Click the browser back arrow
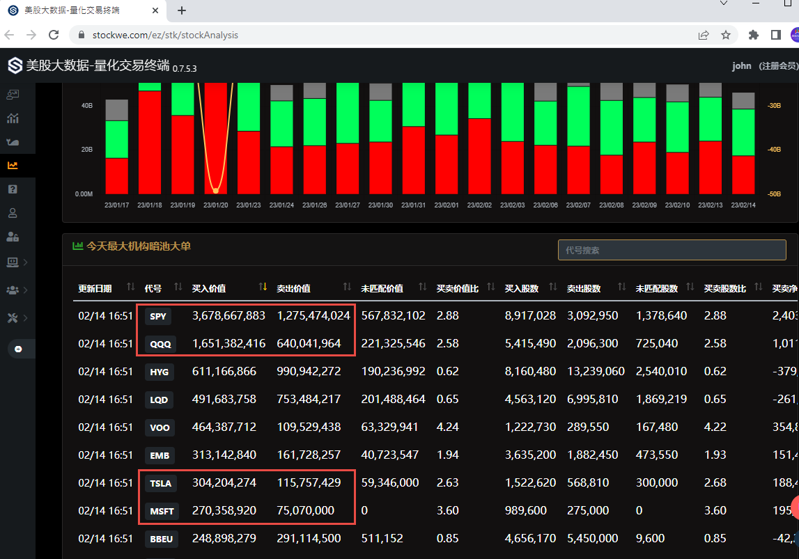 pyautogui.click(x=9, y=35)
